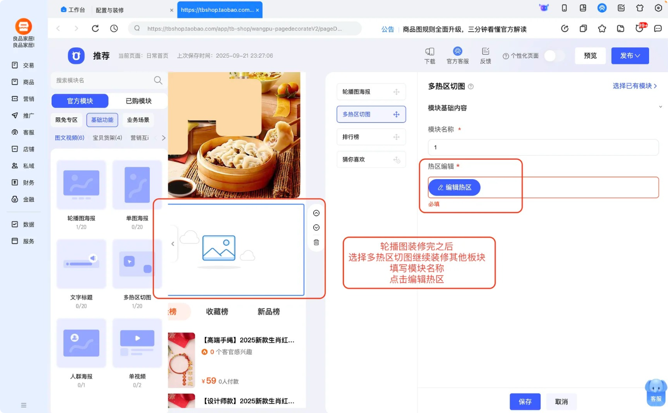Open the mobile phone icon in top bar
This screenshot has width=668, height=413.
click(564, 8)
